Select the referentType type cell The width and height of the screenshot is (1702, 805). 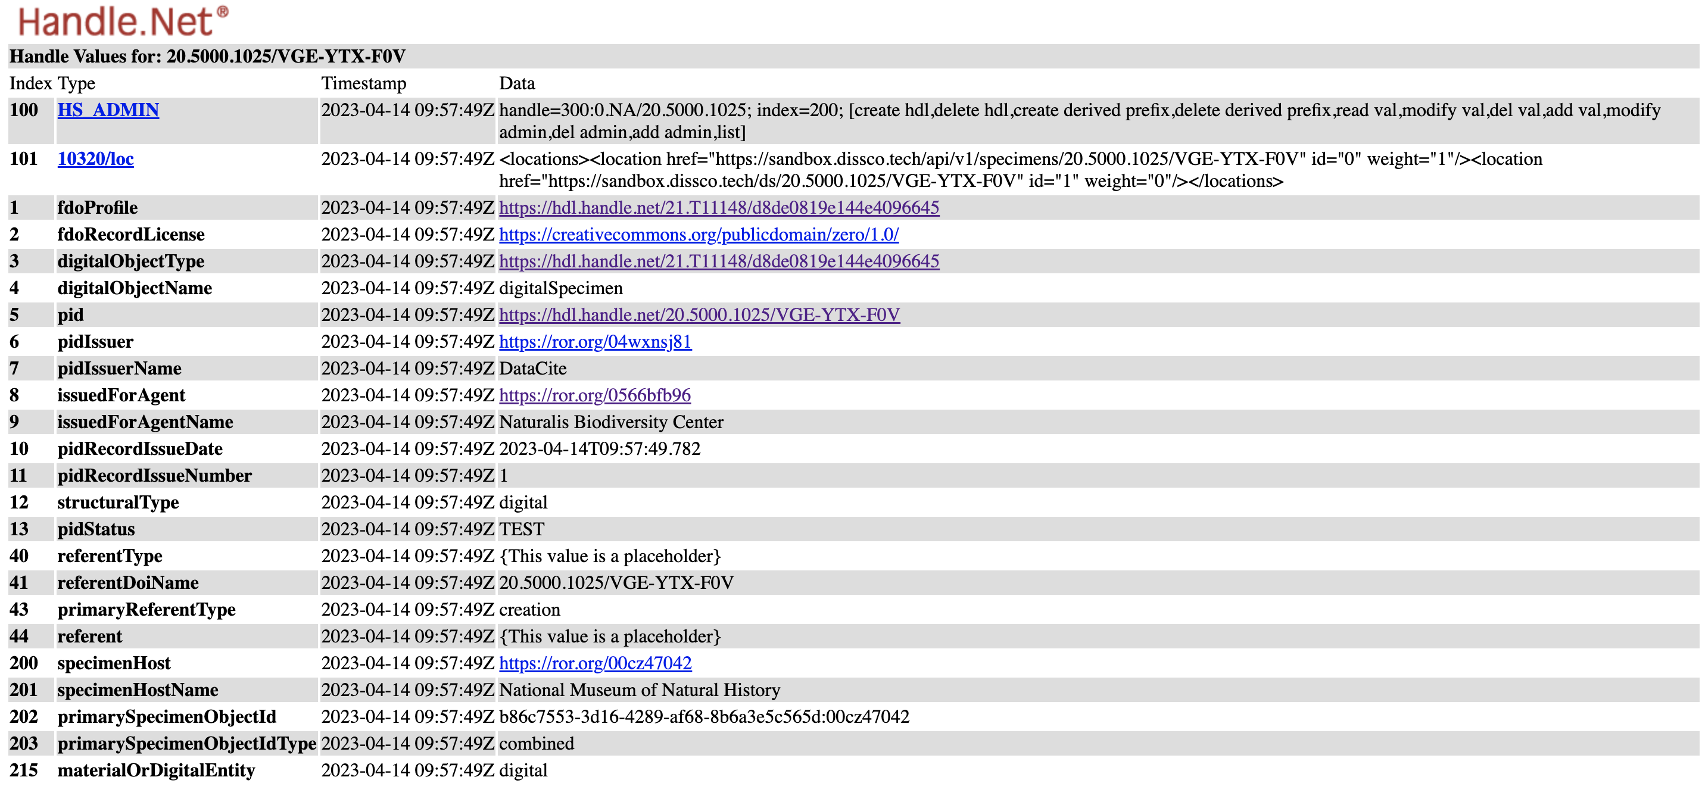click(x=187, y=556)
